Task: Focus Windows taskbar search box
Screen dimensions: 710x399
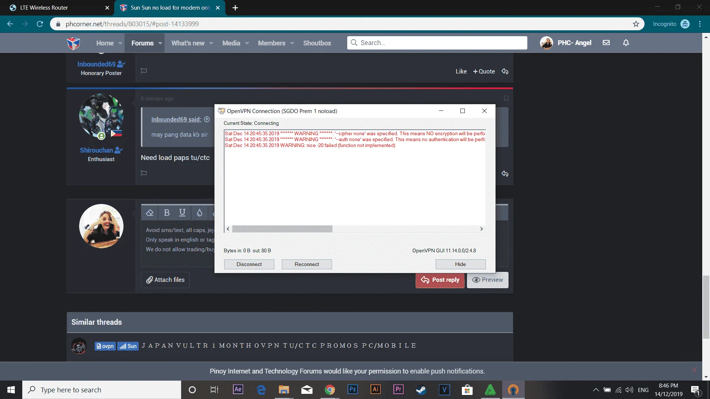Action: coord(102,390)
